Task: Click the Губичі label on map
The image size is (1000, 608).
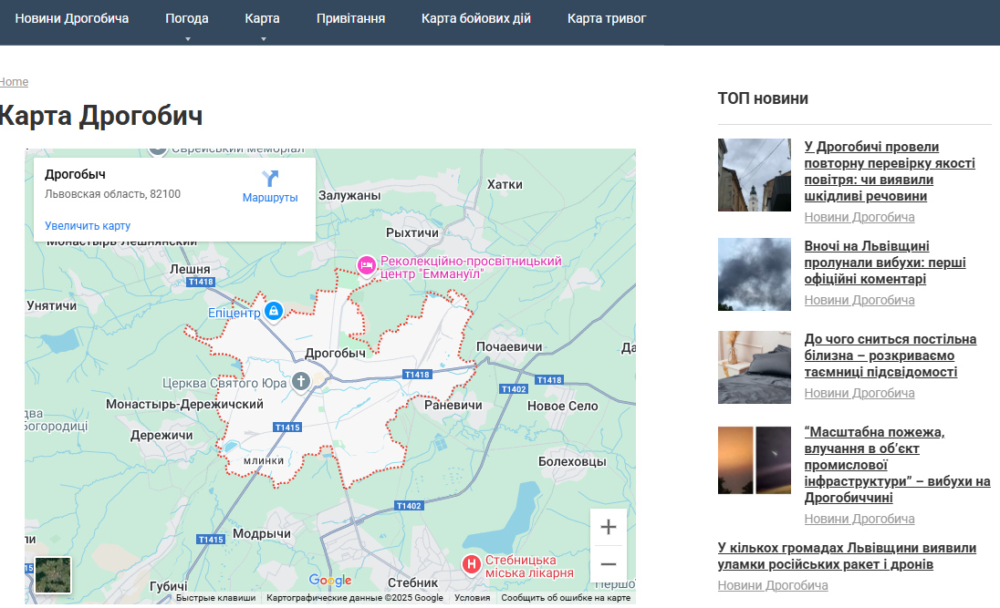Action: (x=169, y=586)
